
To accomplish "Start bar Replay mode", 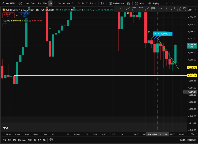I will click(154, 3).
